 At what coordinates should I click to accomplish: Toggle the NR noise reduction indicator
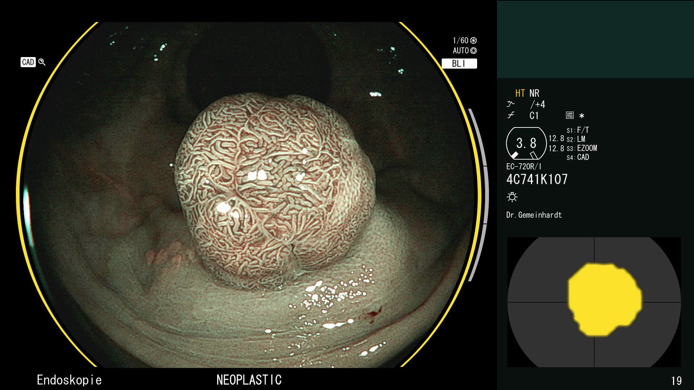pos(534,93)
